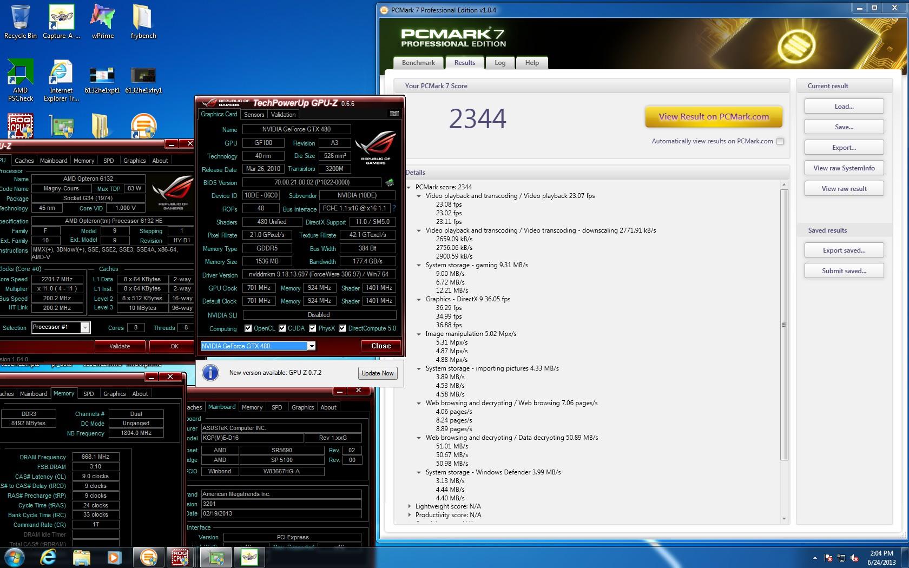Screen dimensions: 909x568
Task: Click View raw result button
Action: pos(844,188)
